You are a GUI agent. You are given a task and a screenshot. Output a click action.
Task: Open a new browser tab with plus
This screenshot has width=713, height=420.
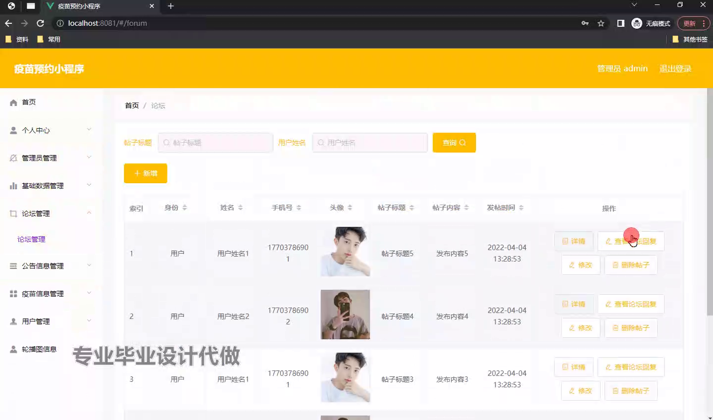pos(171,6)
